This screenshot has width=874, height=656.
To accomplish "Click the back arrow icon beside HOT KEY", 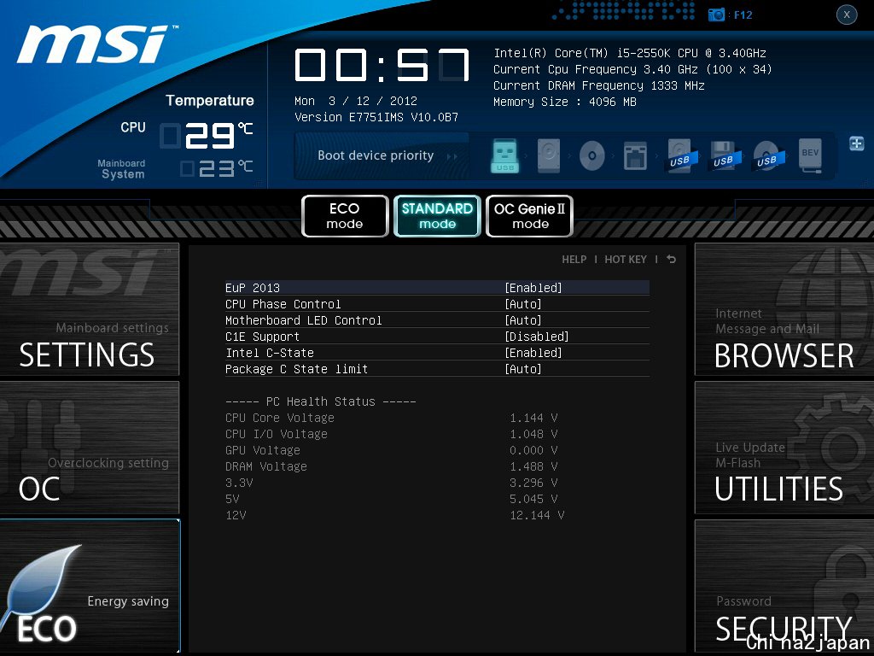I will coord(671,259).
